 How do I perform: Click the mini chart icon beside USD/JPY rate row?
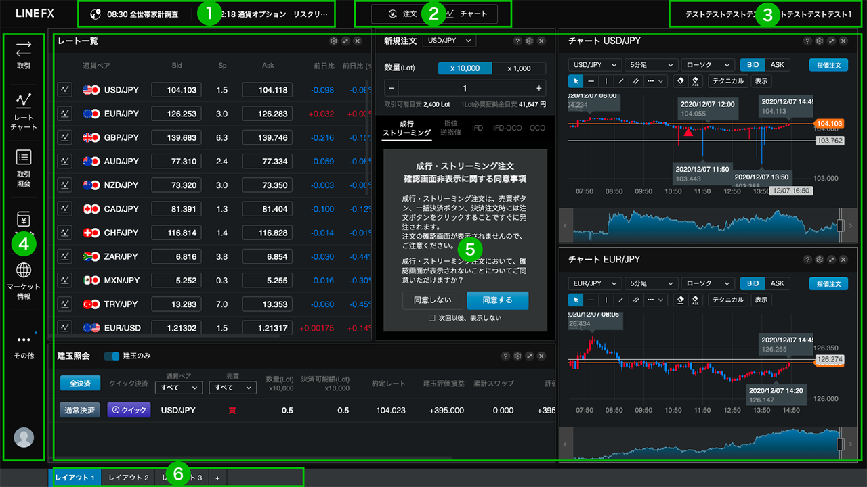point(64,89)
